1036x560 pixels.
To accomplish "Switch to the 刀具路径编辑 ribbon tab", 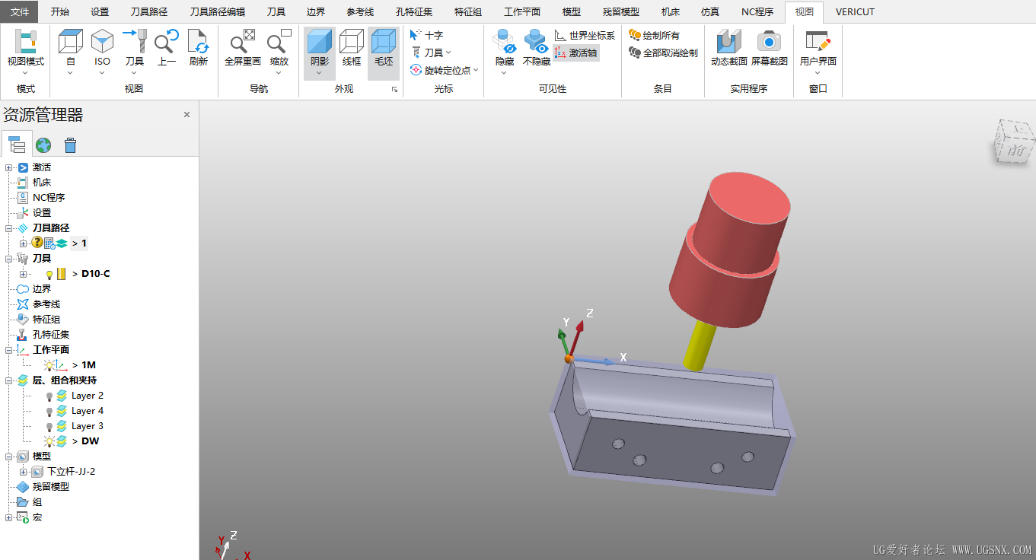I will coord(217,11).
